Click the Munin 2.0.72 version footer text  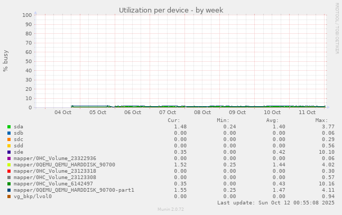[171, 210]
